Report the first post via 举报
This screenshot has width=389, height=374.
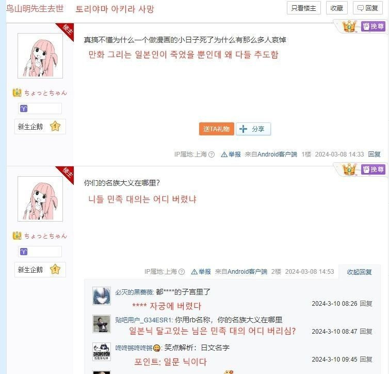(231, 154)
